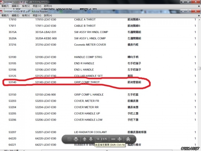This screenshot has height=151, width=201.
Task: Zoom out with the minus icon
Action: 113,139
